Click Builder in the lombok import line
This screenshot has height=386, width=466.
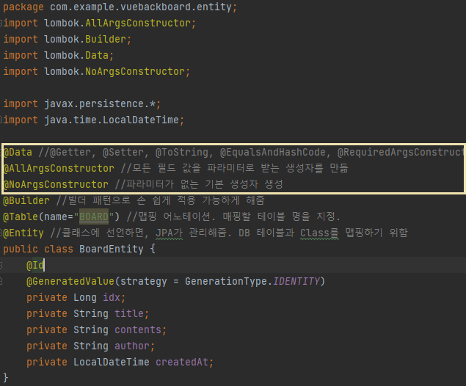click(x=106, y=39)
